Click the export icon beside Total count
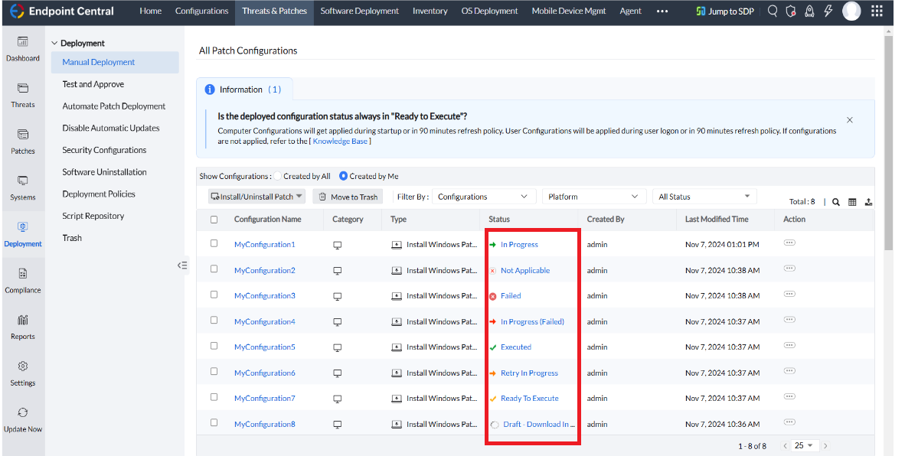This screenshot has width=905, height=456. point(869,202)
